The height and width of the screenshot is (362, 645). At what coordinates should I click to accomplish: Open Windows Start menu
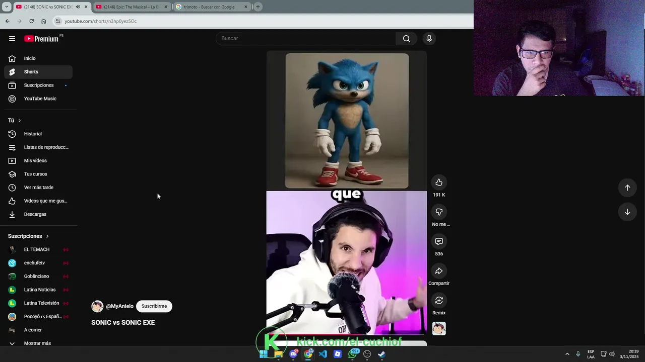264,354
